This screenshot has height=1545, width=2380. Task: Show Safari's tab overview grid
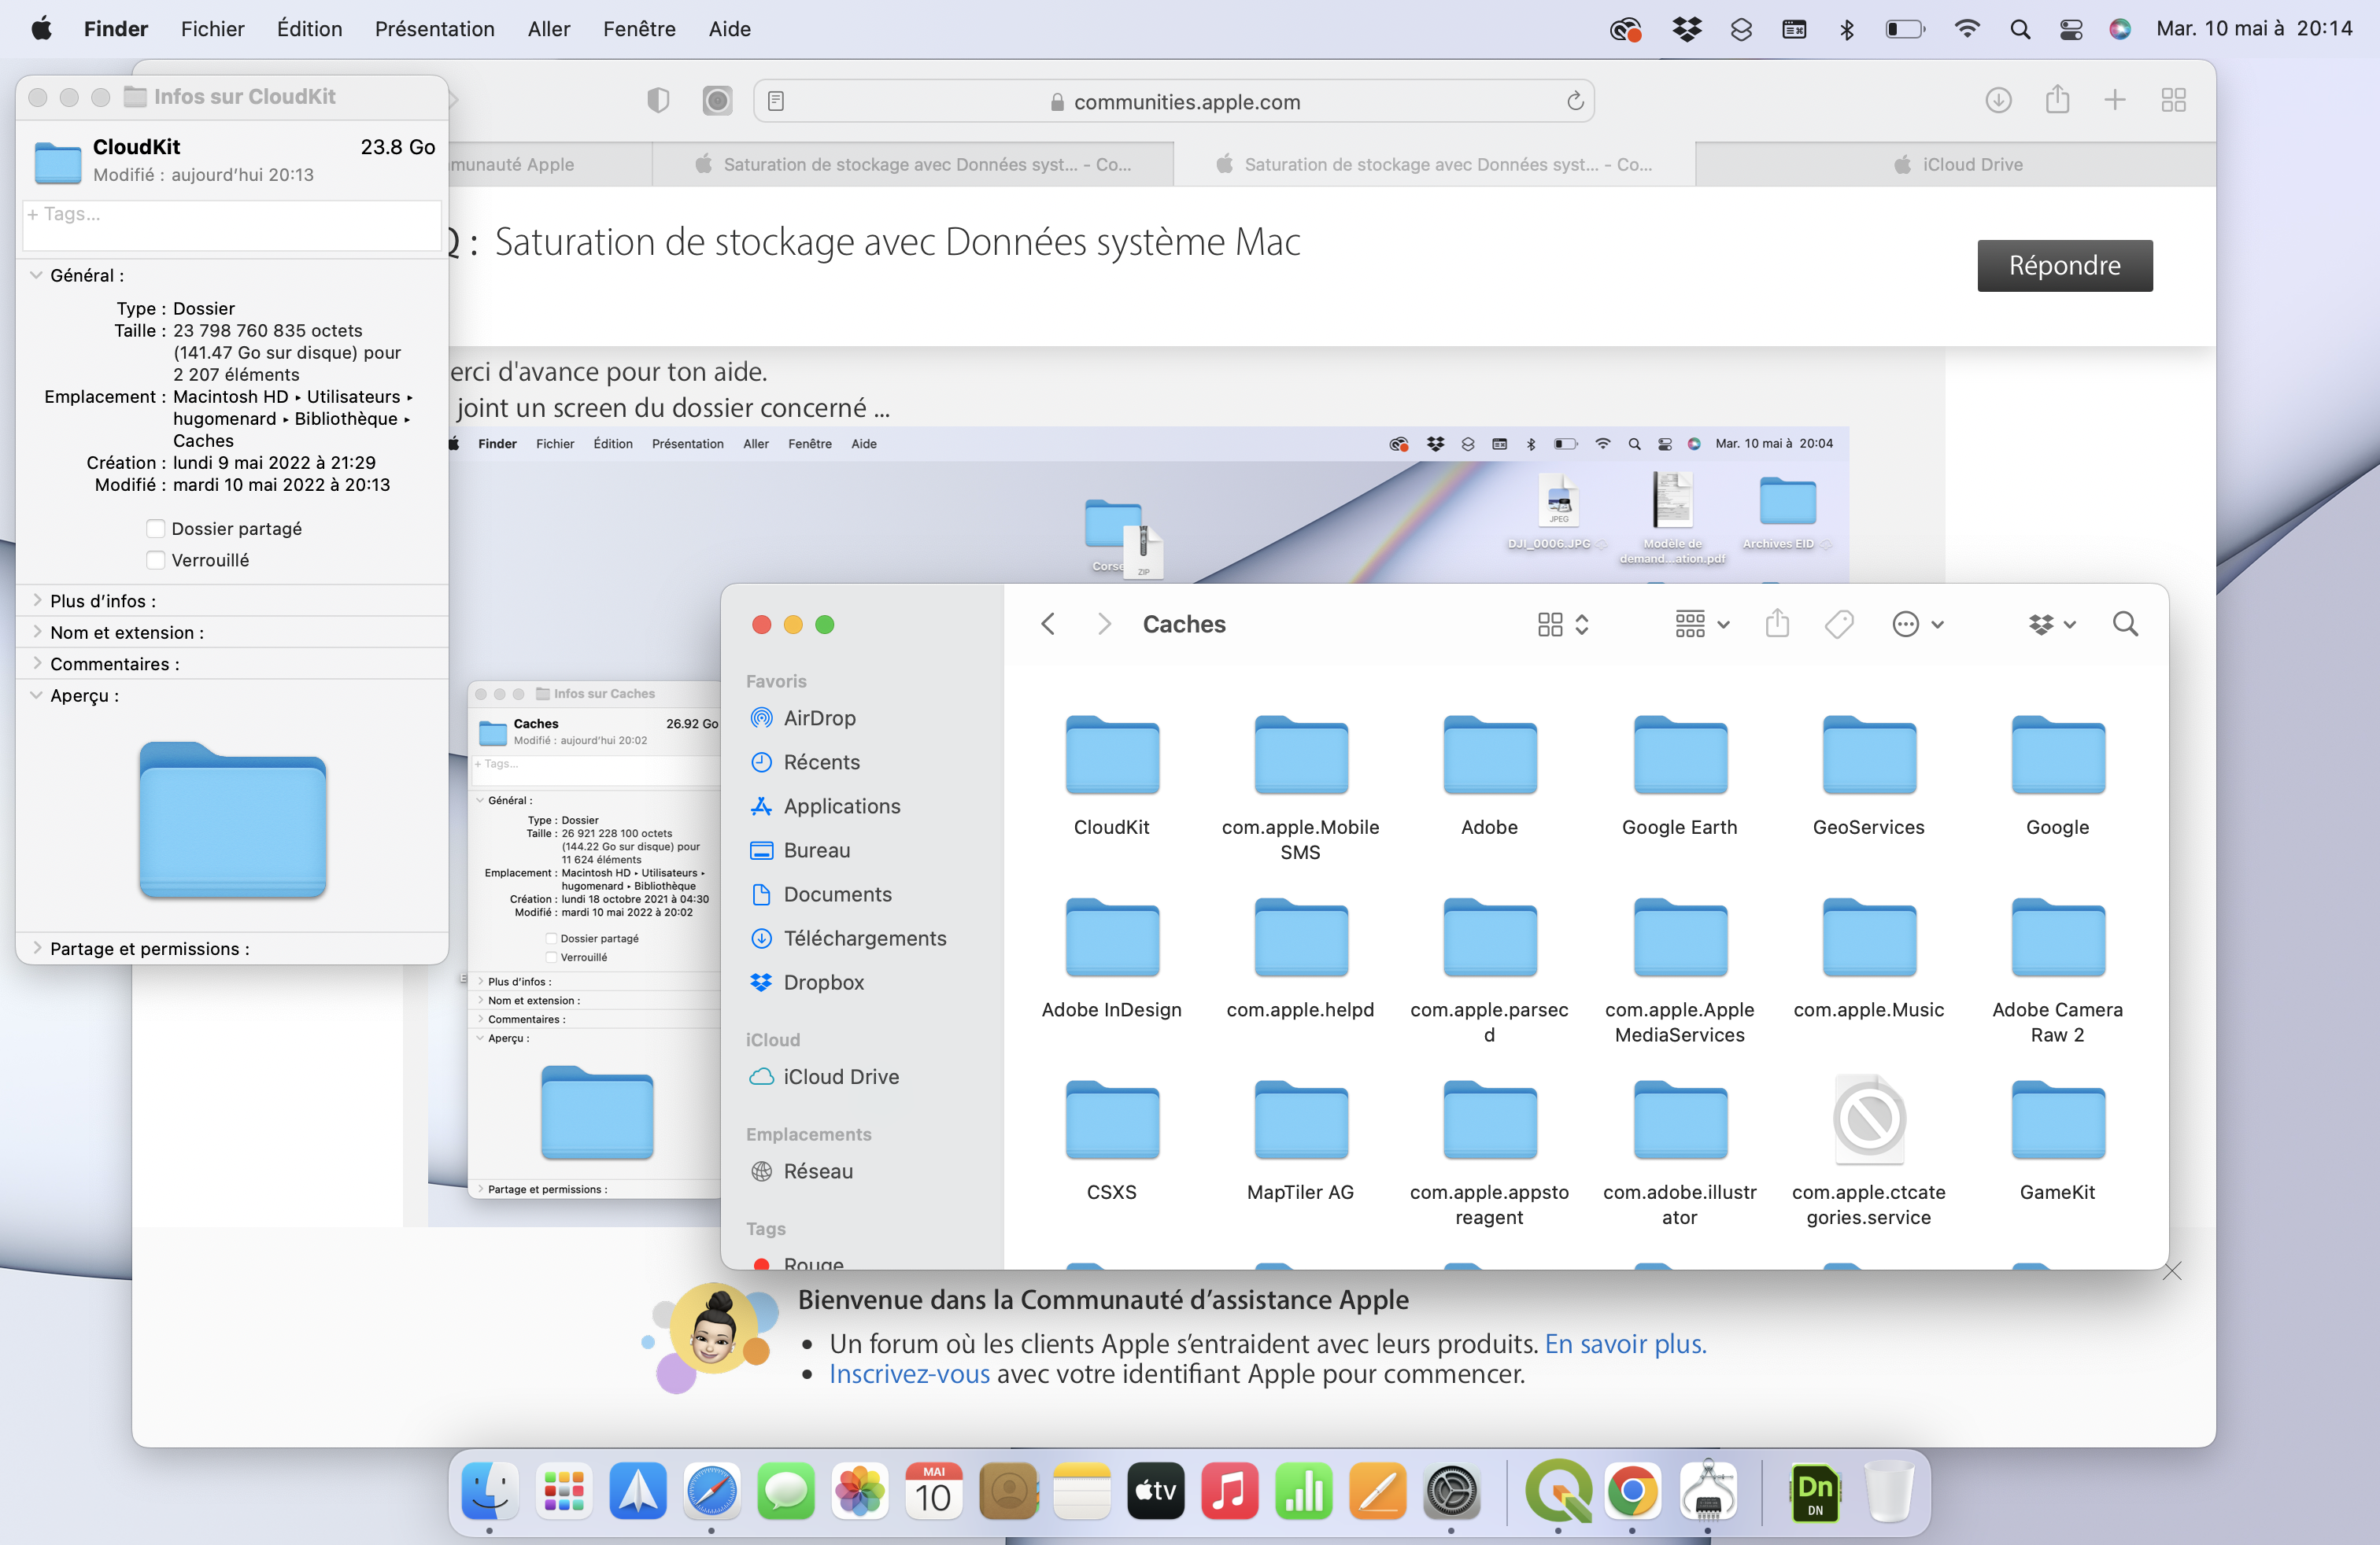(2172, 100)
